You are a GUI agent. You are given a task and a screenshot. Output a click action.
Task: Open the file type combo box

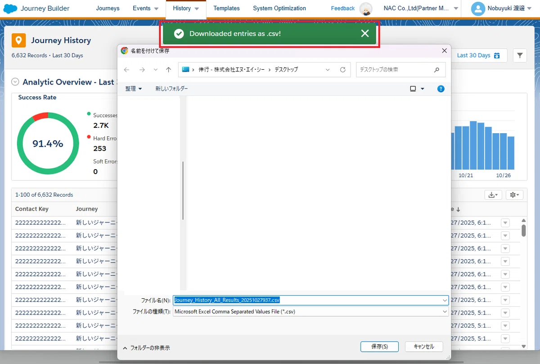click(x=311, y=311)
